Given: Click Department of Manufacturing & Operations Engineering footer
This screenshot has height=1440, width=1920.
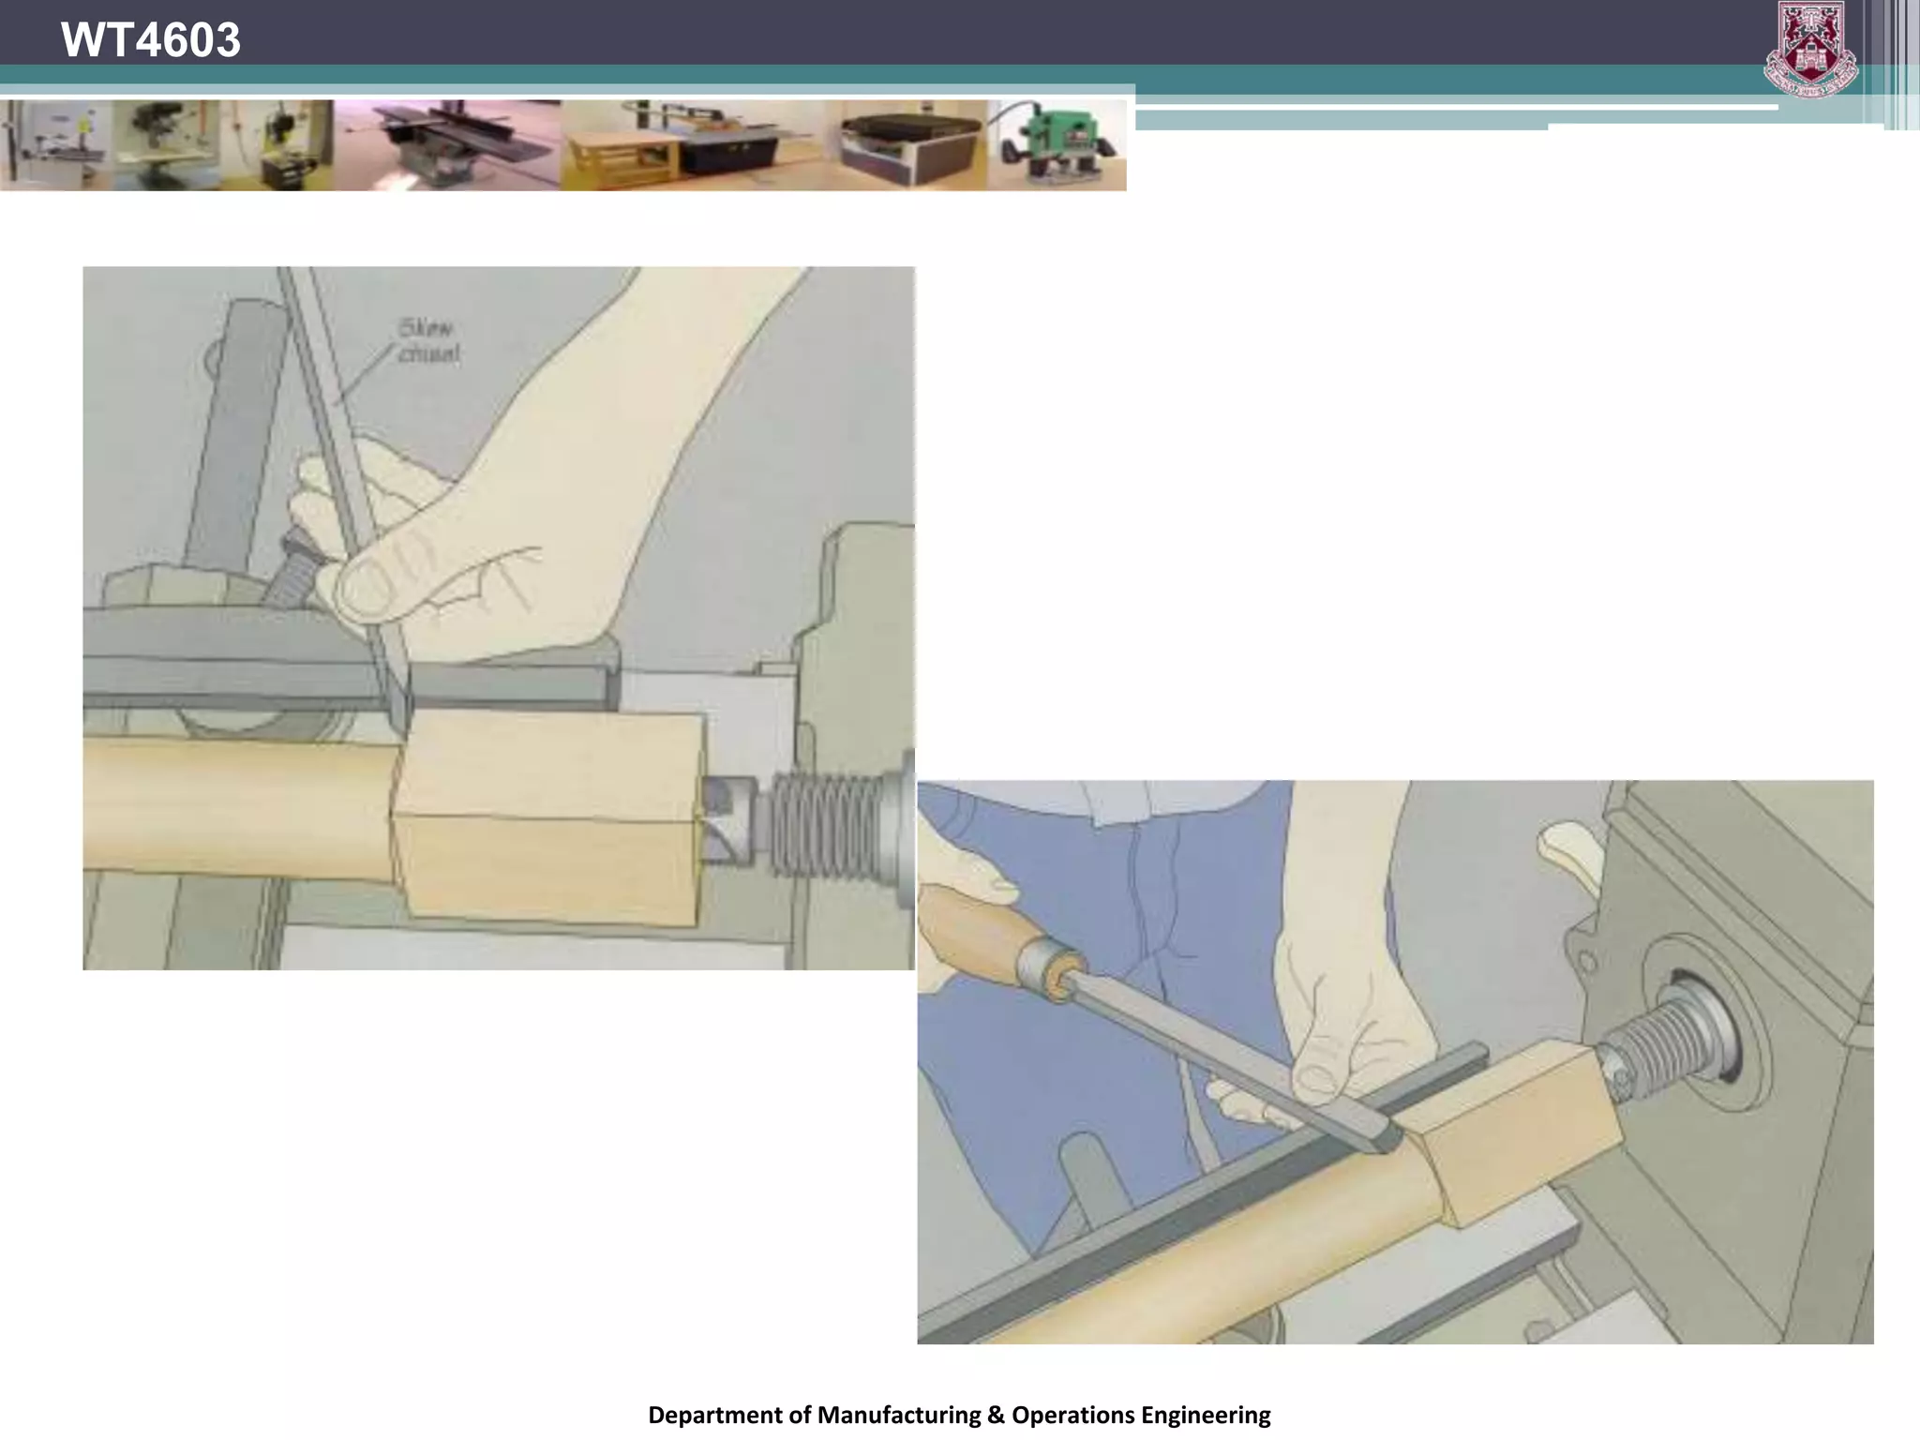Looking at the screenshot, I should click(x=959, y=1414).
